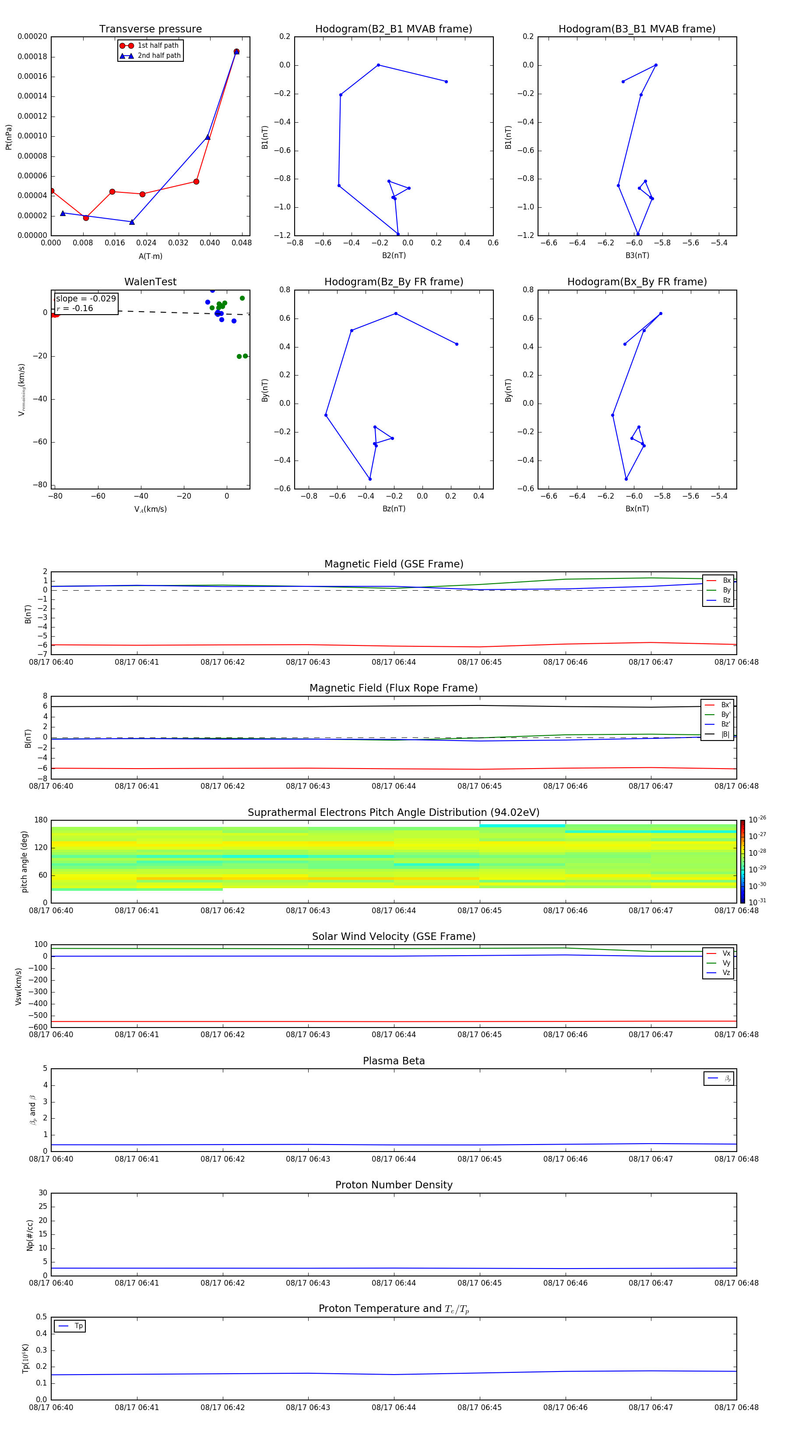Image resolution: width=788 pixels, height=1446 pixels.
Task: Click the 'B3(nT)' x-axis label
Action: coord(637,255)
